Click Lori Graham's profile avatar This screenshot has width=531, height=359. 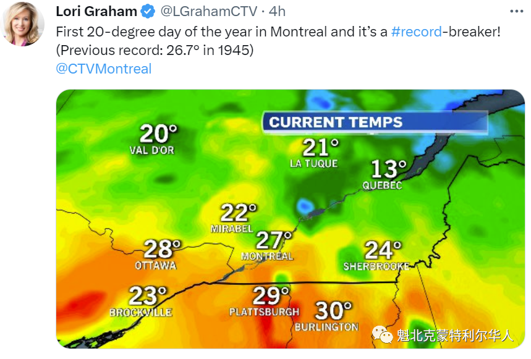[22, 23]
